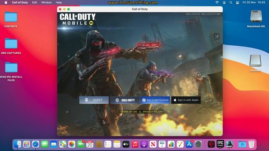The width and height of the screenshot is (269, 151).
Task: Open FaceTime from the dock
Action: 81,144
